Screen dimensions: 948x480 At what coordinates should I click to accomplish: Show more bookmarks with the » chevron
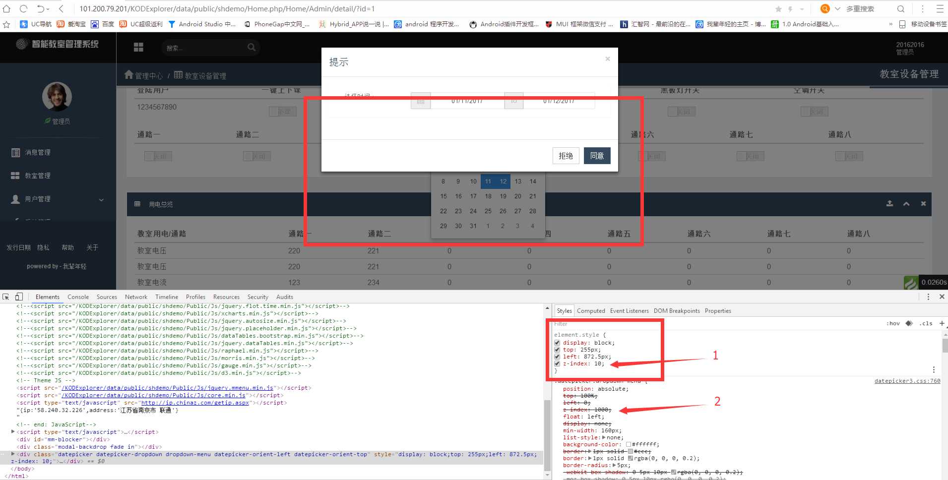(890, 24)
